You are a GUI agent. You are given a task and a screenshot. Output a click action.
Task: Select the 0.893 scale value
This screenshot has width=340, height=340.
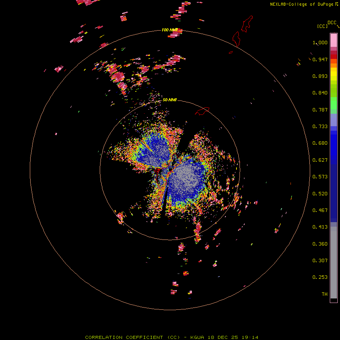320,76
